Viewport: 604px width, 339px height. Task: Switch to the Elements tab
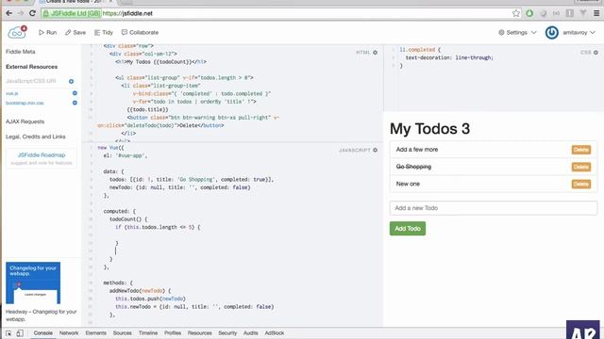click(x=96, y=332)
